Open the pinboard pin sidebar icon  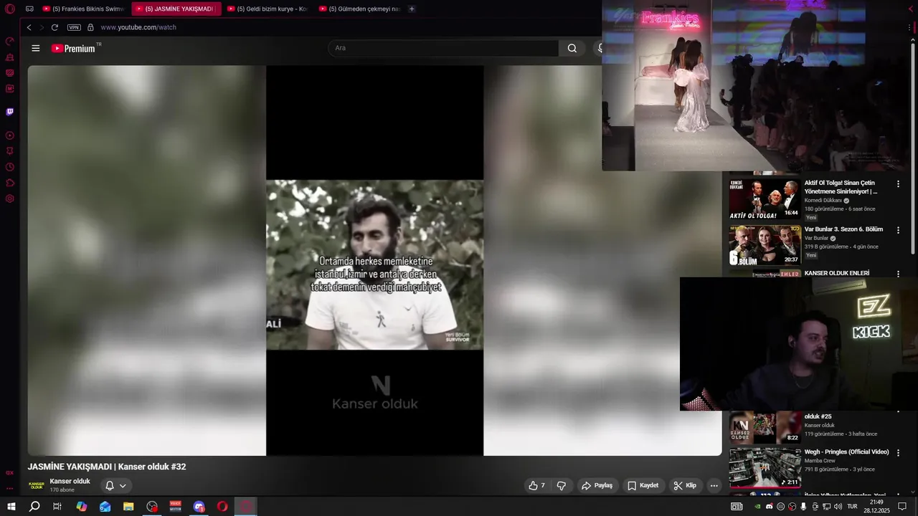click(x=10, y=151)
